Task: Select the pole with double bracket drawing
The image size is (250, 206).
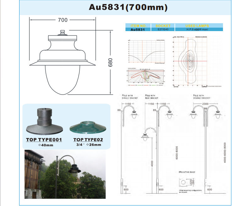Action: pyautogui.click(x=205, y=144)
